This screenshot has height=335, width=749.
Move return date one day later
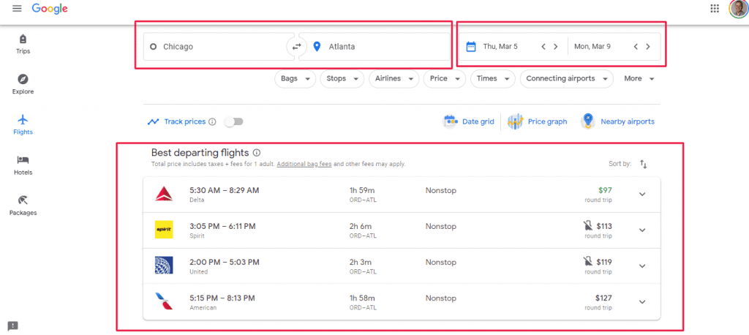tap(648, 47)
